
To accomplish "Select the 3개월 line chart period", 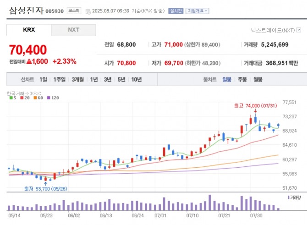I will tap(77, 79).
